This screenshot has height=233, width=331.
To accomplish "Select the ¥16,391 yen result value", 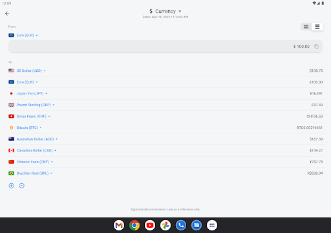I will pos(316,93).
